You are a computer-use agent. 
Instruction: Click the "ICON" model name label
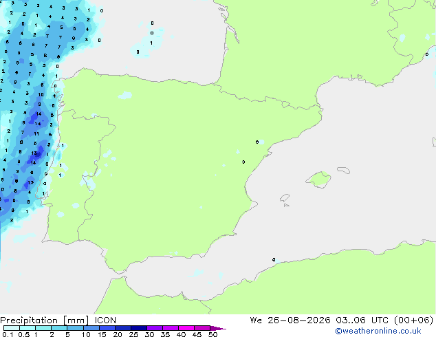105,320
